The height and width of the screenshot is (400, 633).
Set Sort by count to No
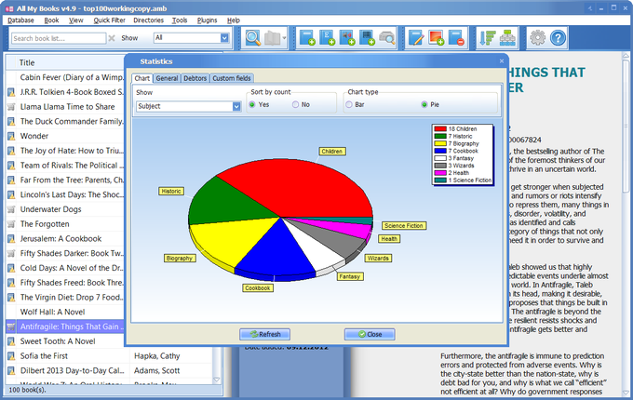tap(295, 104)
